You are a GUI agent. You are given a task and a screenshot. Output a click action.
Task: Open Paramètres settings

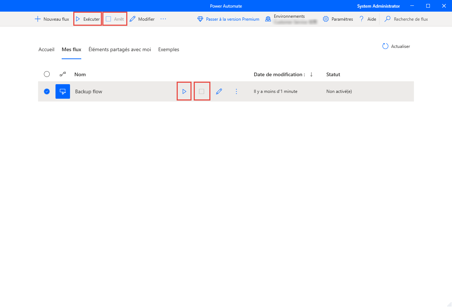pyautogui.click(x=338, y=19)
